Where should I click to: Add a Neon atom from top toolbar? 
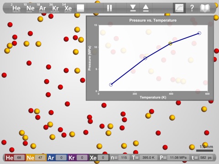click(x=30, y=8)
